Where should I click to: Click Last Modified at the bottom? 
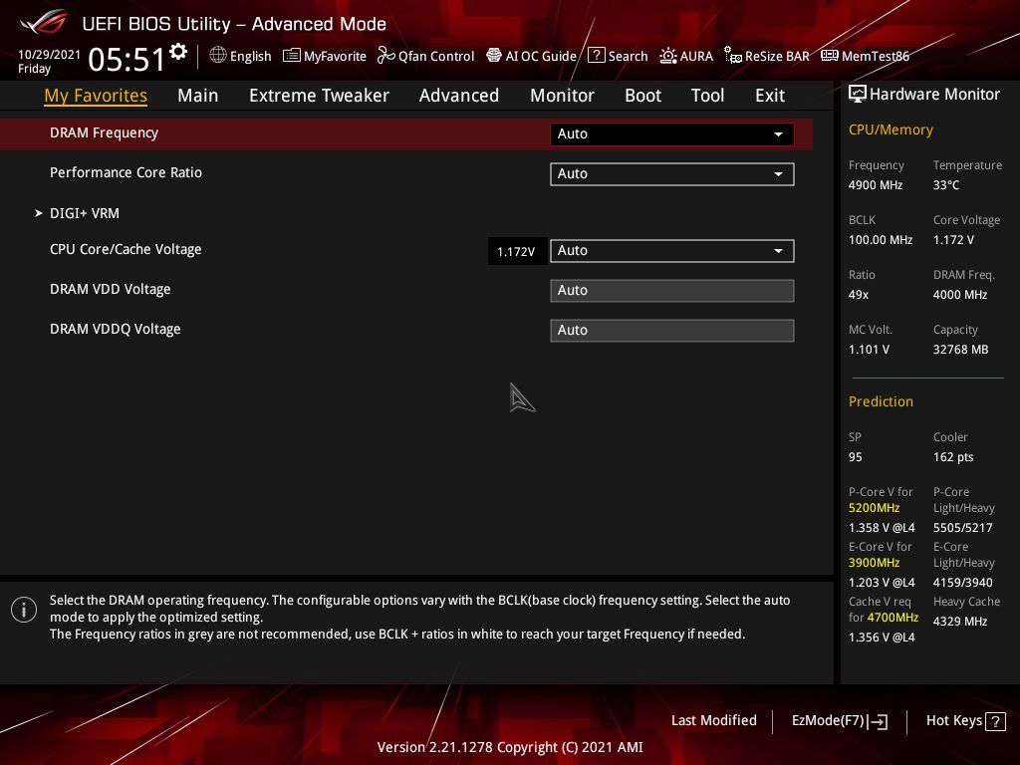(x=713, y=720)
